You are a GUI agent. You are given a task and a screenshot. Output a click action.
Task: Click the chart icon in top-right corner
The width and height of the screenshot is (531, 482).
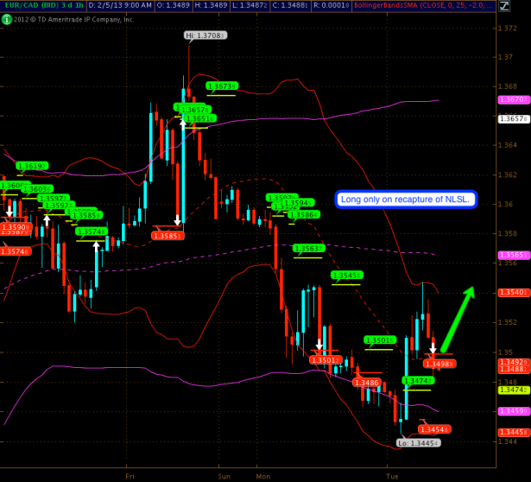tap(524, 5)
